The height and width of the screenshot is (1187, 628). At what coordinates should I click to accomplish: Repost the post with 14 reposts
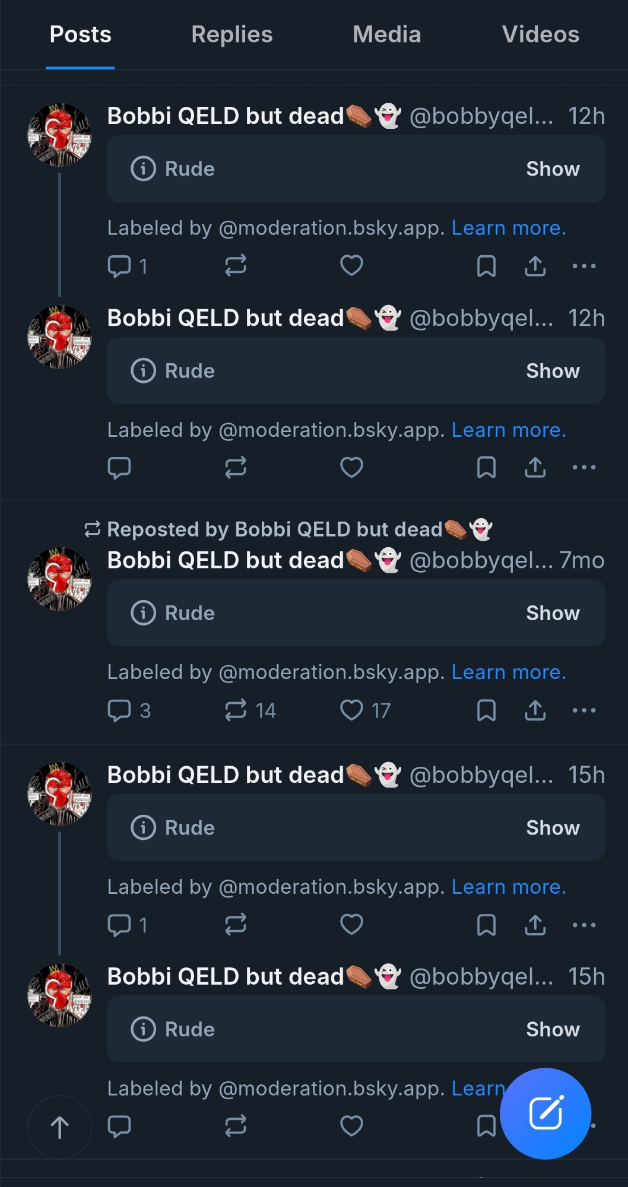236,710
